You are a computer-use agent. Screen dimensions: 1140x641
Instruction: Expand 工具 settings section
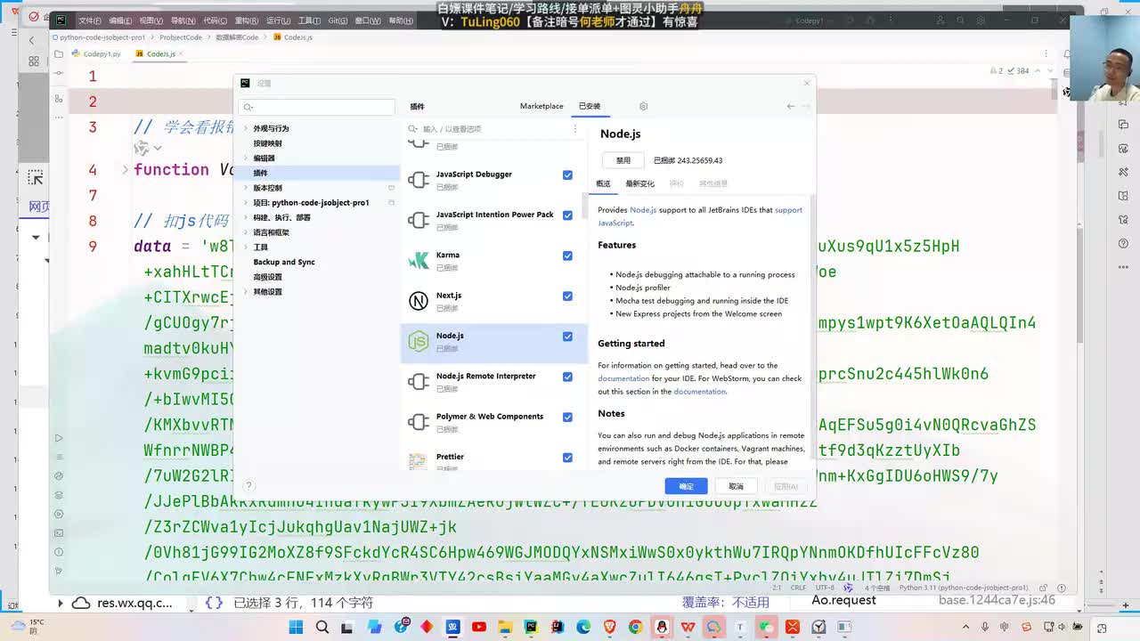click(x=246, y=247)
